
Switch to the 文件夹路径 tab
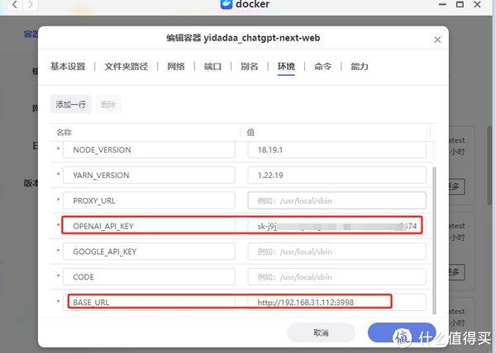coord(126,66)
